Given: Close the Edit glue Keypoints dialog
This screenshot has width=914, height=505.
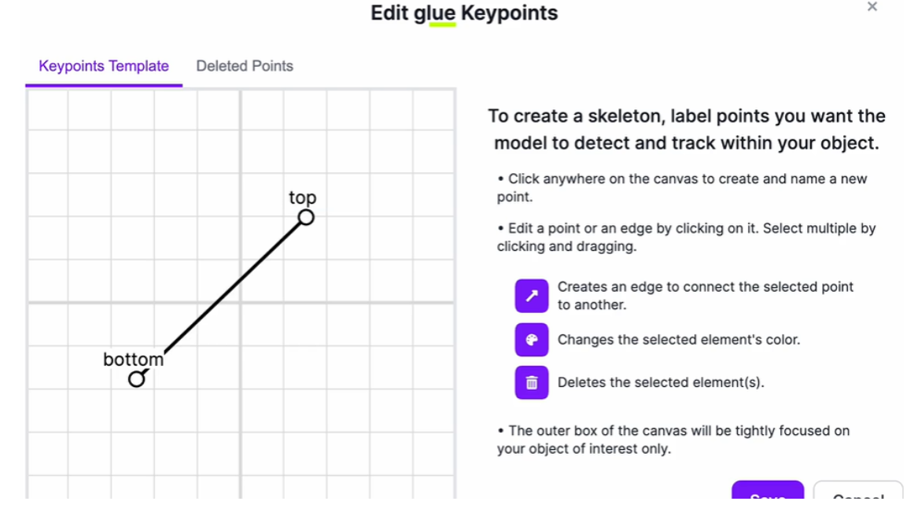Looking at the screenshot, I should [x=872, y=7].
